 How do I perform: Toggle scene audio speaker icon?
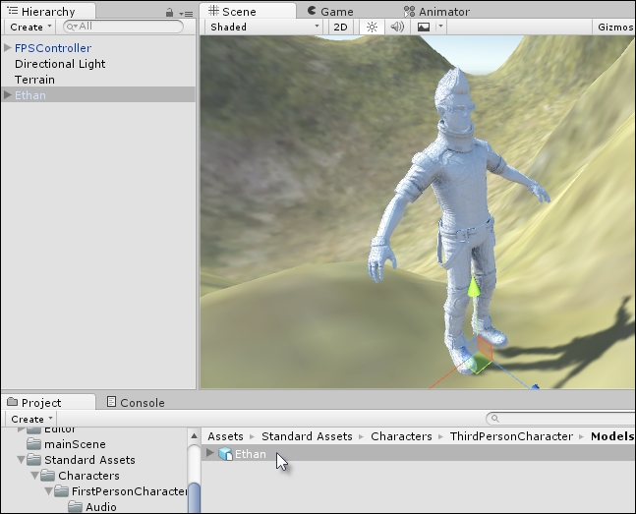pos(397,28)
